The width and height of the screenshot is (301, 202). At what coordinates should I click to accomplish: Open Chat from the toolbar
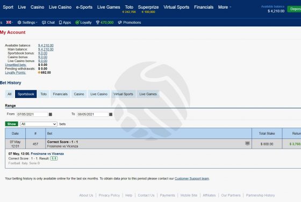[48, 23]
